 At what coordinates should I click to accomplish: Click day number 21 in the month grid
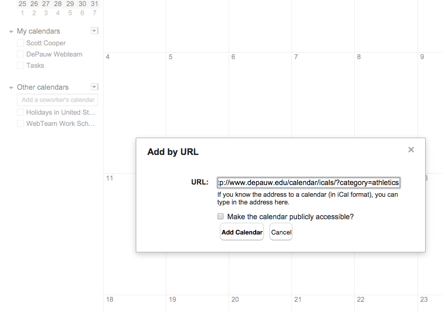(298, 300)
